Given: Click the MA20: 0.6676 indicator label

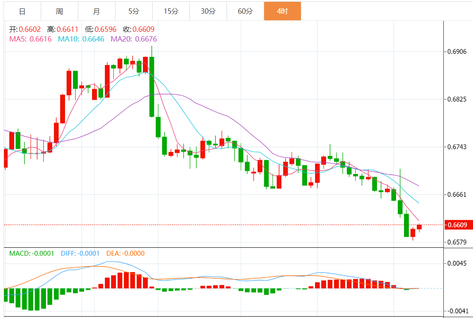Looking at the screenshot, I should pos(134,39).
